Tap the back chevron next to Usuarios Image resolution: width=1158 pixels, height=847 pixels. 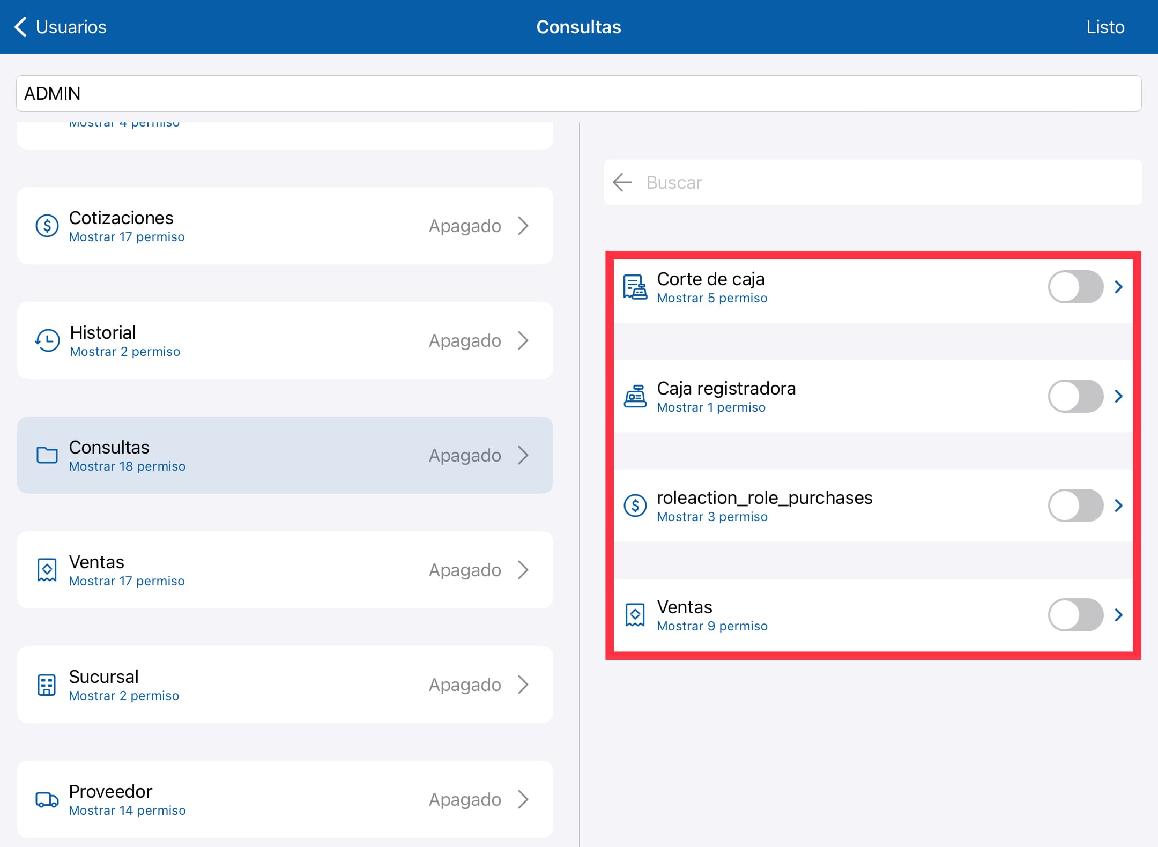coord(20,27)
